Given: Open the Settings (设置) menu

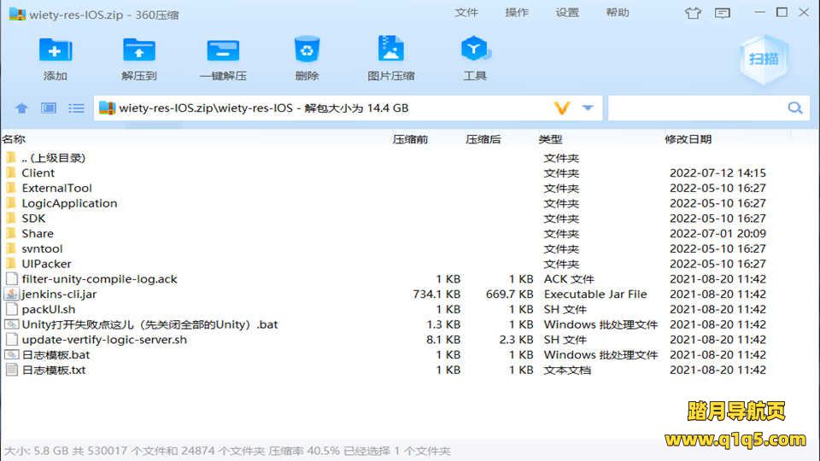Looking at the screenshot, I should point(567,13).
